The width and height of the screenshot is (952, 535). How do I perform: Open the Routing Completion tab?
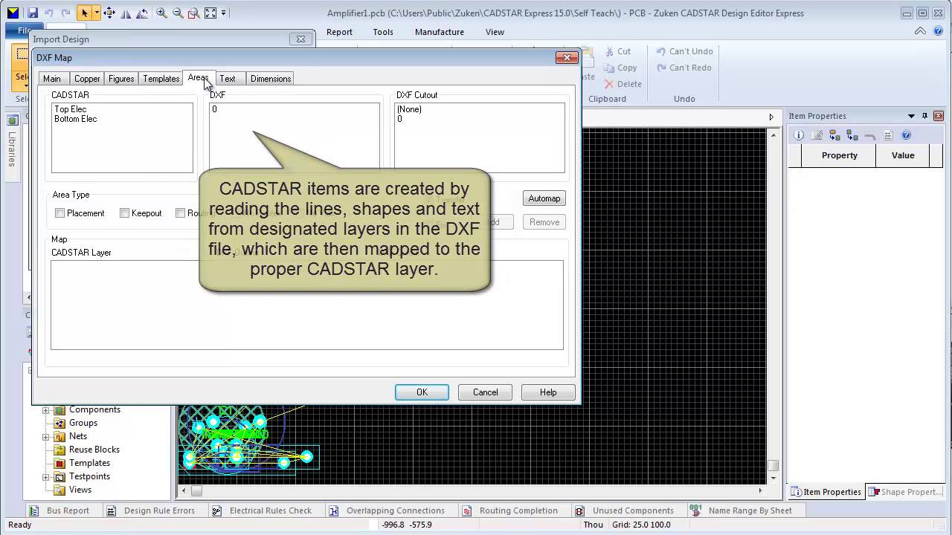pos(510,510)
